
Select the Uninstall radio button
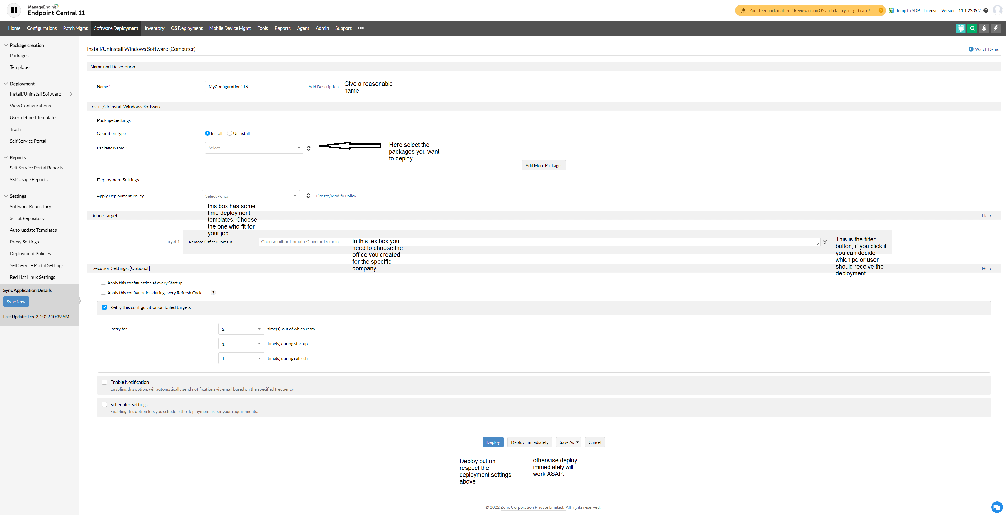pyautogui.click(x=230, y=134)
